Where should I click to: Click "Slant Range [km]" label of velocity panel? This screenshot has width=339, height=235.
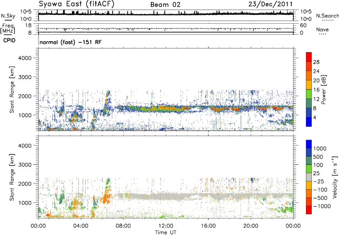coord(12,177)
